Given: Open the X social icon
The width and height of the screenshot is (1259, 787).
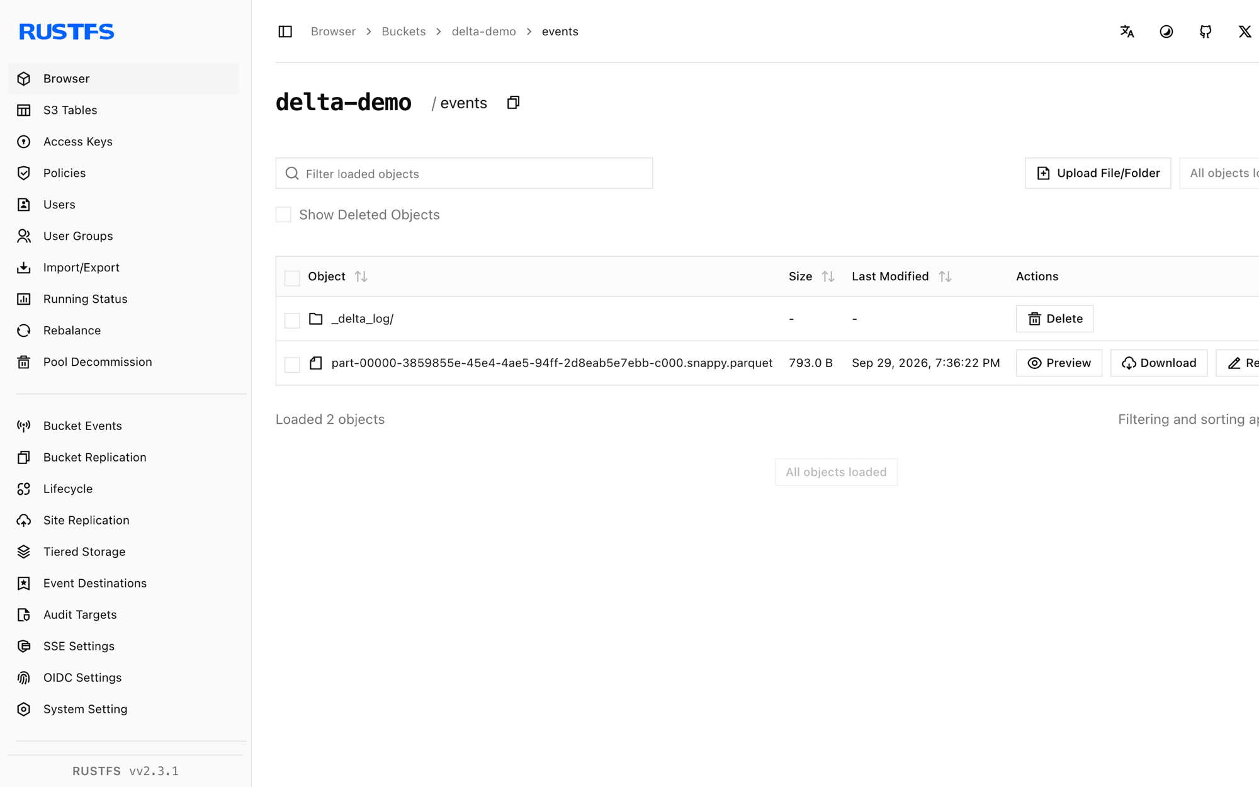Looking at the screenshot, I should coord(1245,31).
